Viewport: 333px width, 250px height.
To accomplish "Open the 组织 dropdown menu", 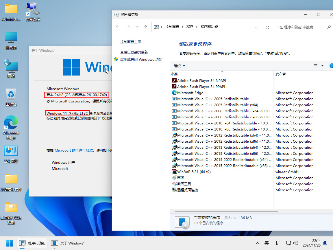I will (x=180, y=66).
